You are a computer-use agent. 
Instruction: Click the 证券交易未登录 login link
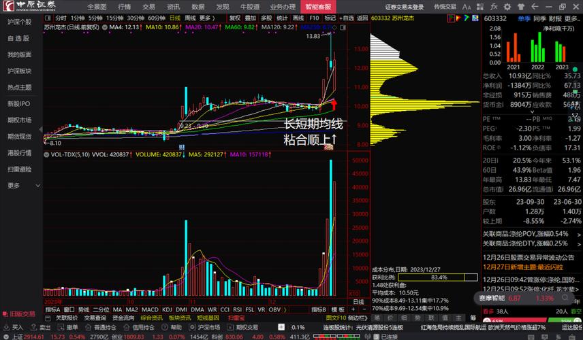404,7
